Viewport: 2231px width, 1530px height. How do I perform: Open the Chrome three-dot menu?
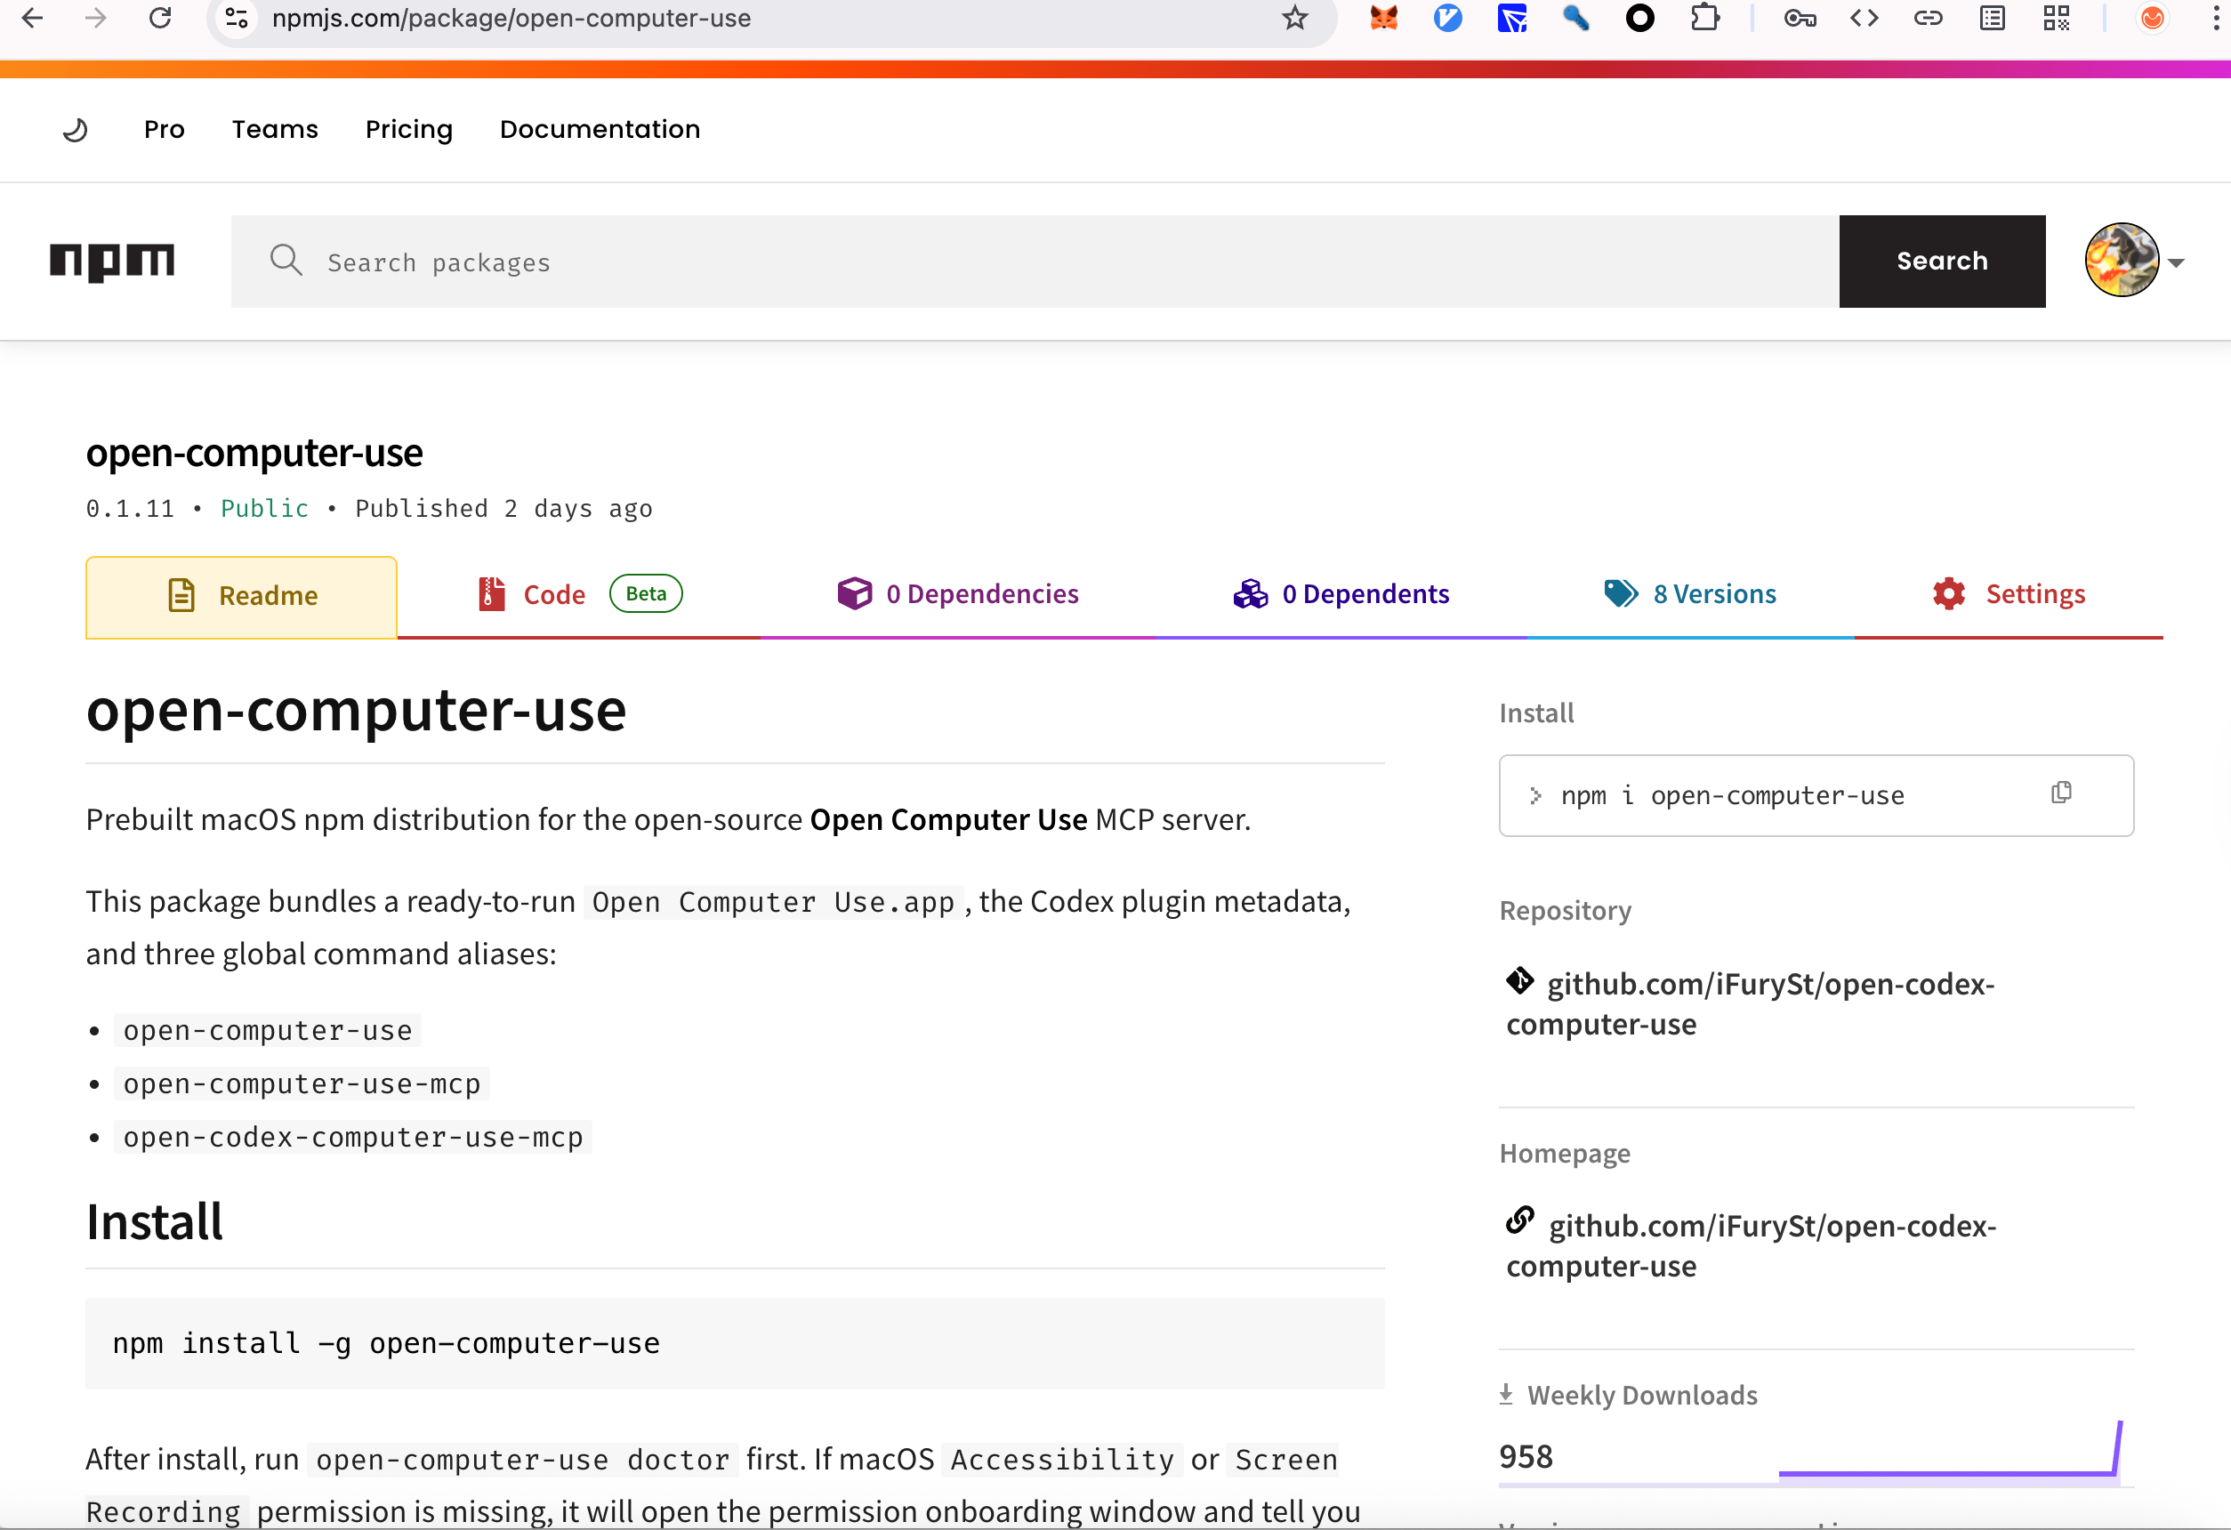coord(2215,19)
